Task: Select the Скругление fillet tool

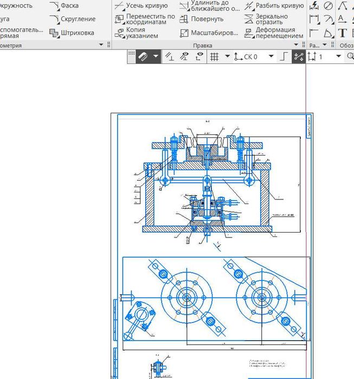Action: [x=72, y=19]
